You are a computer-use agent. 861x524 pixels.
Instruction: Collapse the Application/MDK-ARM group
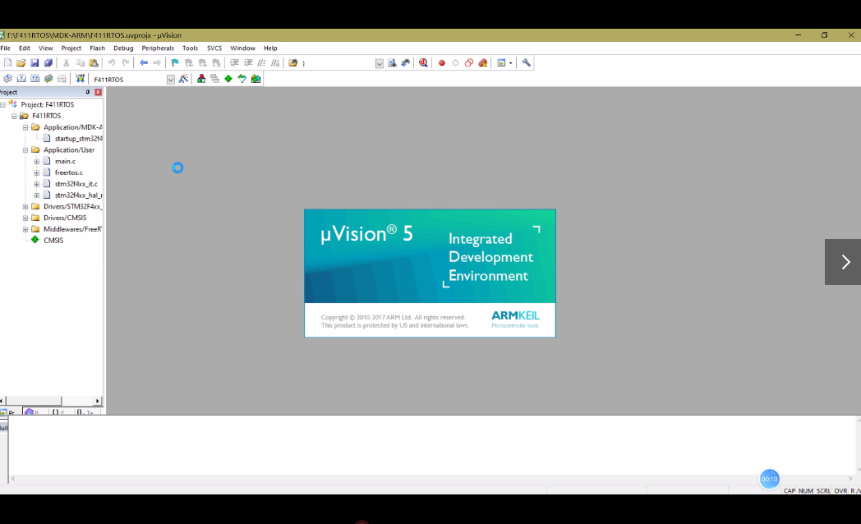[25, 127]
